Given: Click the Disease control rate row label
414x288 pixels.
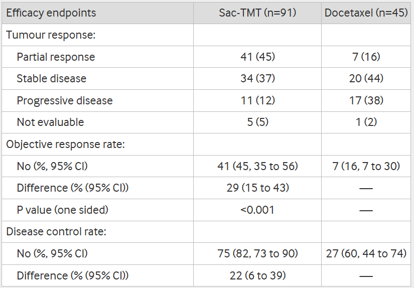Looking at the screenshot, I should click(x=56, y=232).
